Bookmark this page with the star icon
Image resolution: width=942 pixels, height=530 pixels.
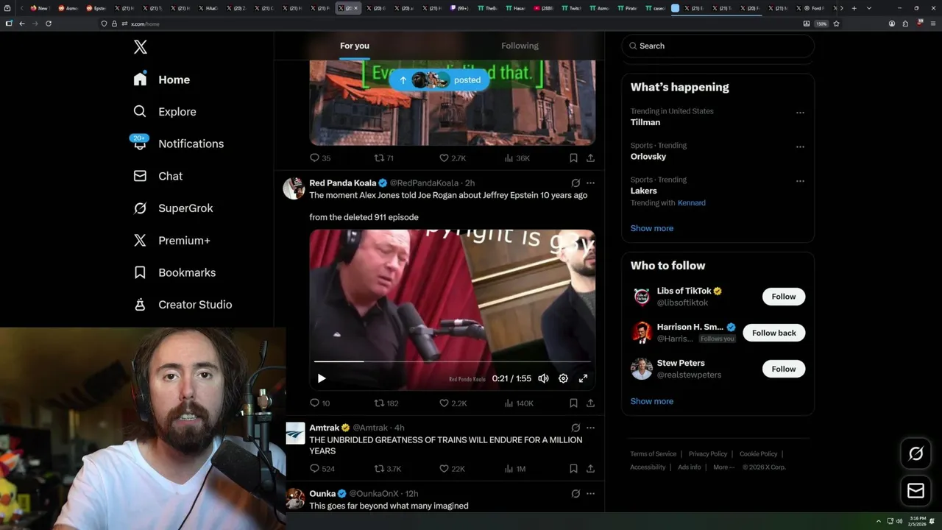pyautogui.click(x=836, y=24)
